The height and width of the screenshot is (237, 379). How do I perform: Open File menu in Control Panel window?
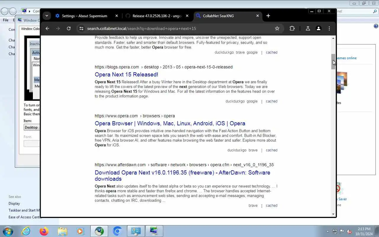pos(6,20)
